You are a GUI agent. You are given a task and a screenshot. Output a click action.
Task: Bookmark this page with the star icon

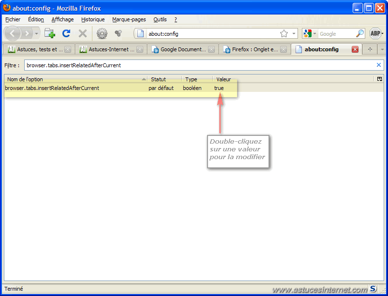coord(284,33)
